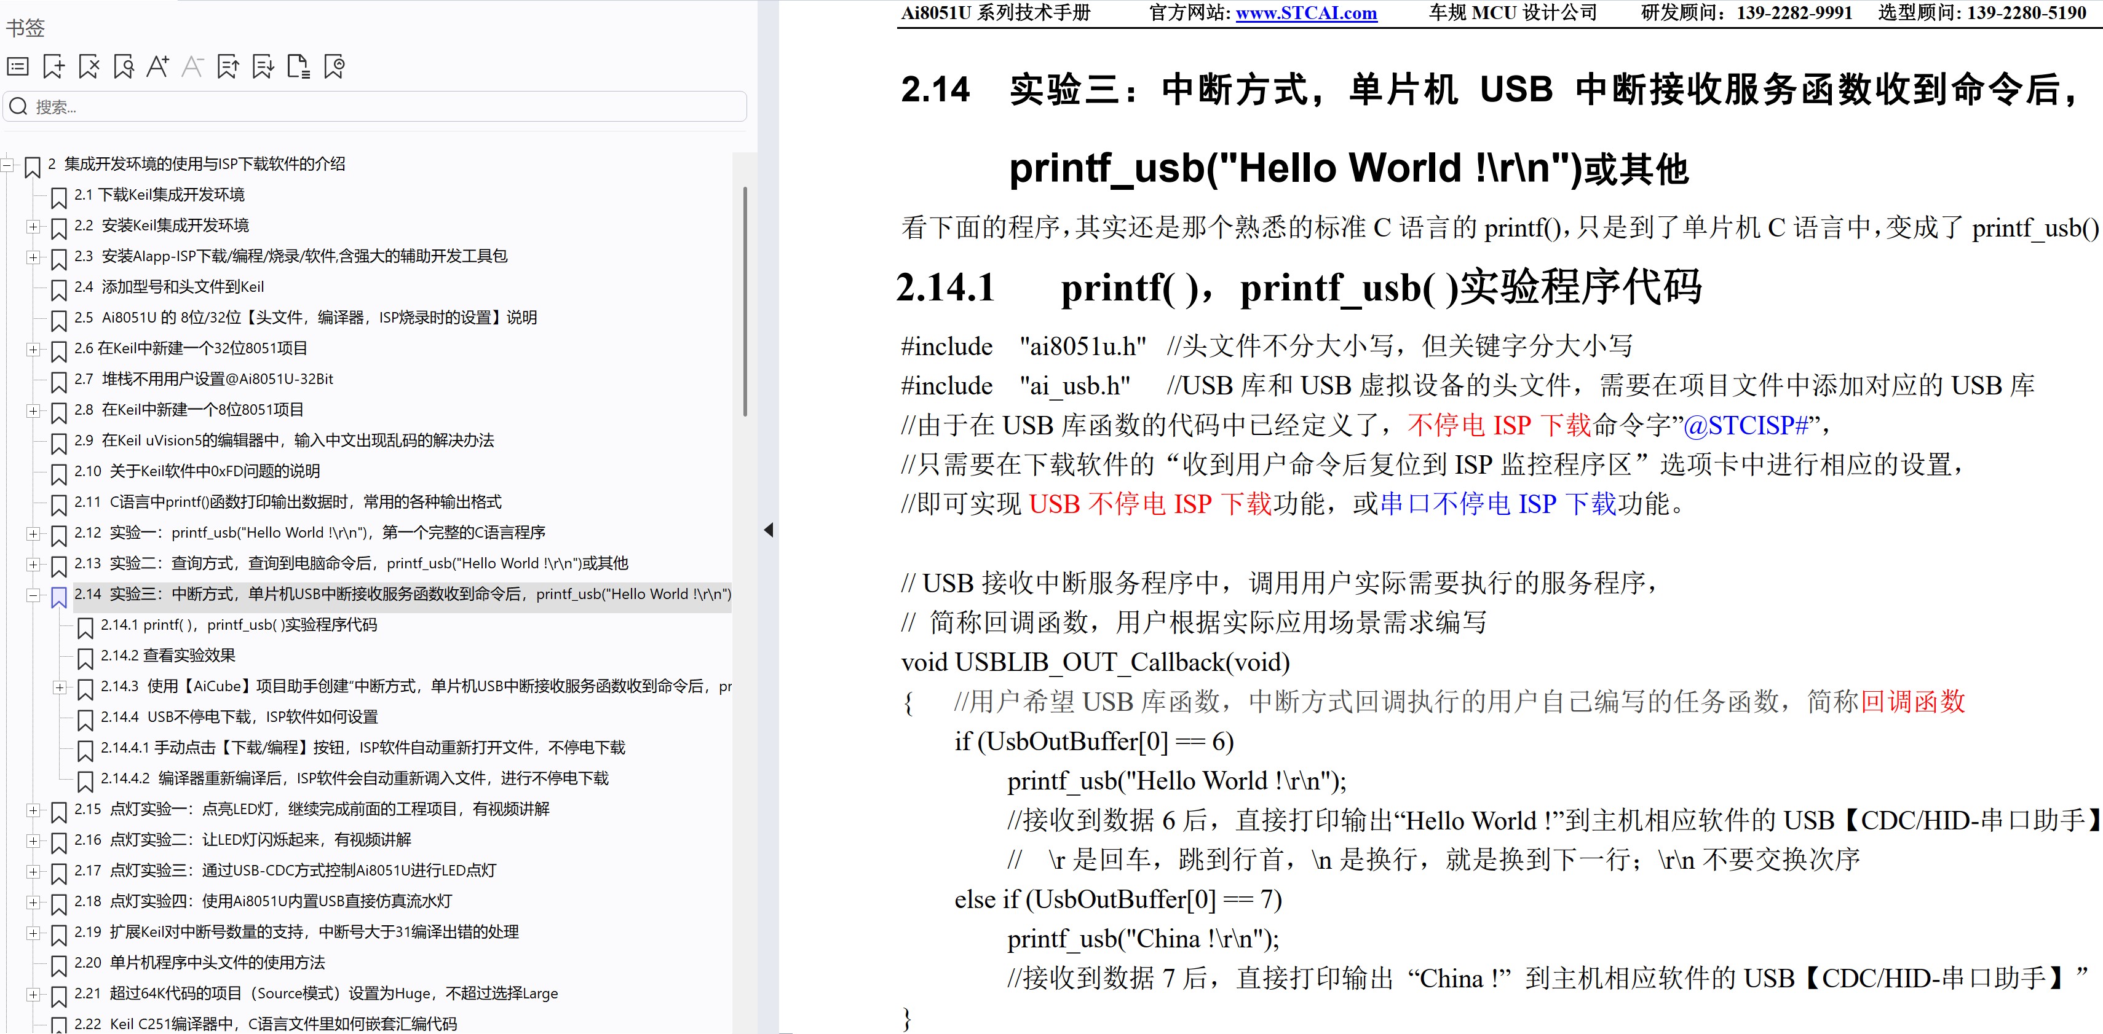Screen dimensions: 2103x1034
Task: Expand the 2.8 在Keil中新建一个8位8051项目 node
Action: point(33,411)
